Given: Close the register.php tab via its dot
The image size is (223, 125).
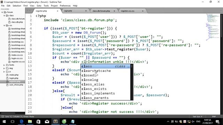Looking at the screenshot, I should (57, 11).
